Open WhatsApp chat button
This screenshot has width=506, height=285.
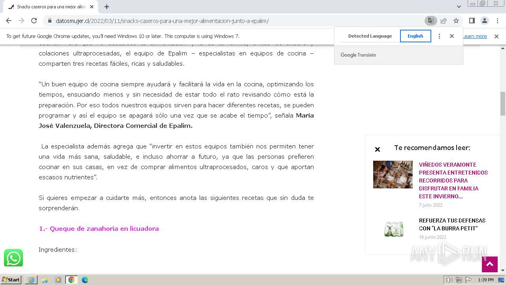pos(13,258)
